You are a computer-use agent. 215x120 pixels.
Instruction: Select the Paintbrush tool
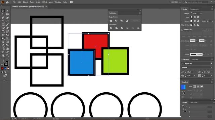coord(7,25)
